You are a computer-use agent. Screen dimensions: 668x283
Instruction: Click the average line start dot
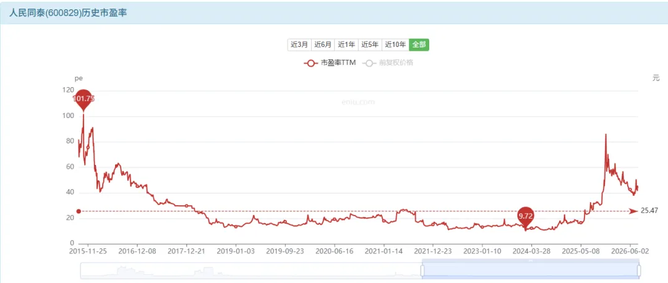point(79,211)
